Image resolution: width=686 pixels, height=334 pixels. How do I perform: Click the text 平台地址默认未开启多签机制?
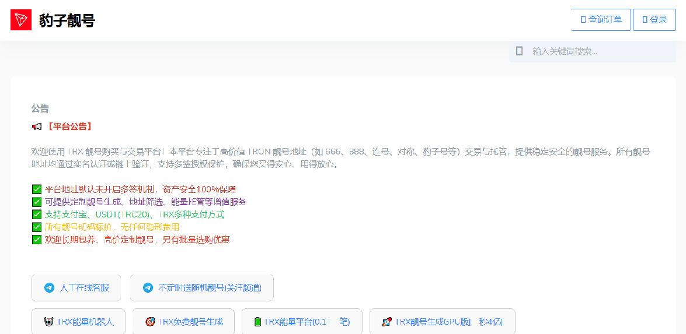tap(101, 189)
